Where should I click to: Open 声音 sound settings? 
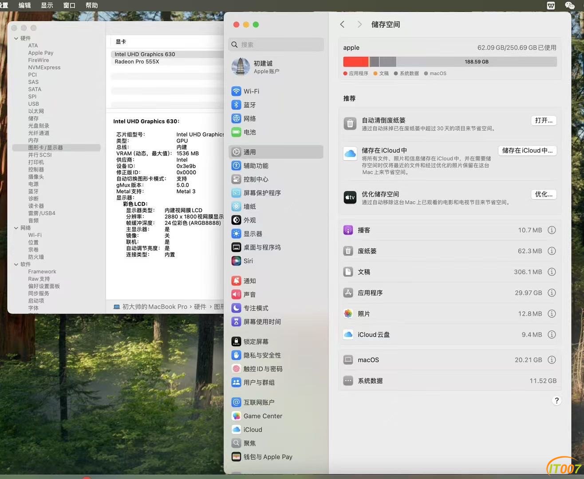coord(276,294)
